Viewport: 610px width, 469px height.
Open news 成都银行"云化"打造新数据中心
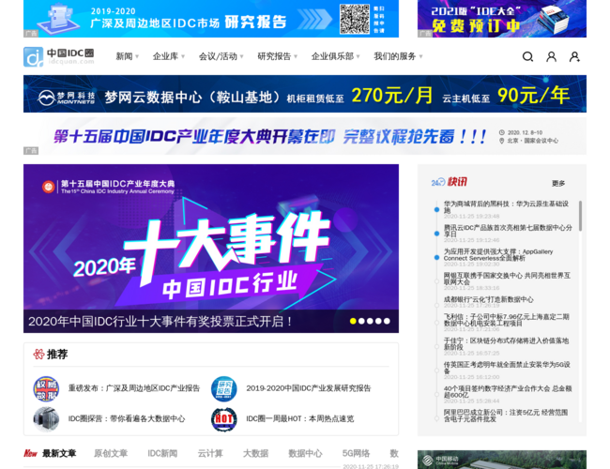click(489, 299)
